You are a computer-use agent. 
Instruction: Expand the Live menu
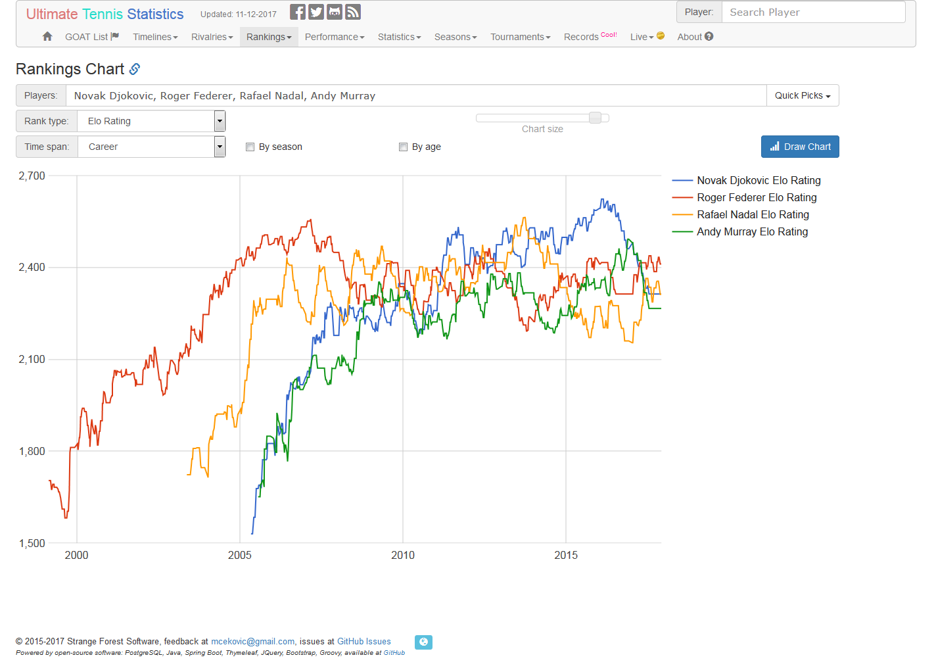click(647, 37)
